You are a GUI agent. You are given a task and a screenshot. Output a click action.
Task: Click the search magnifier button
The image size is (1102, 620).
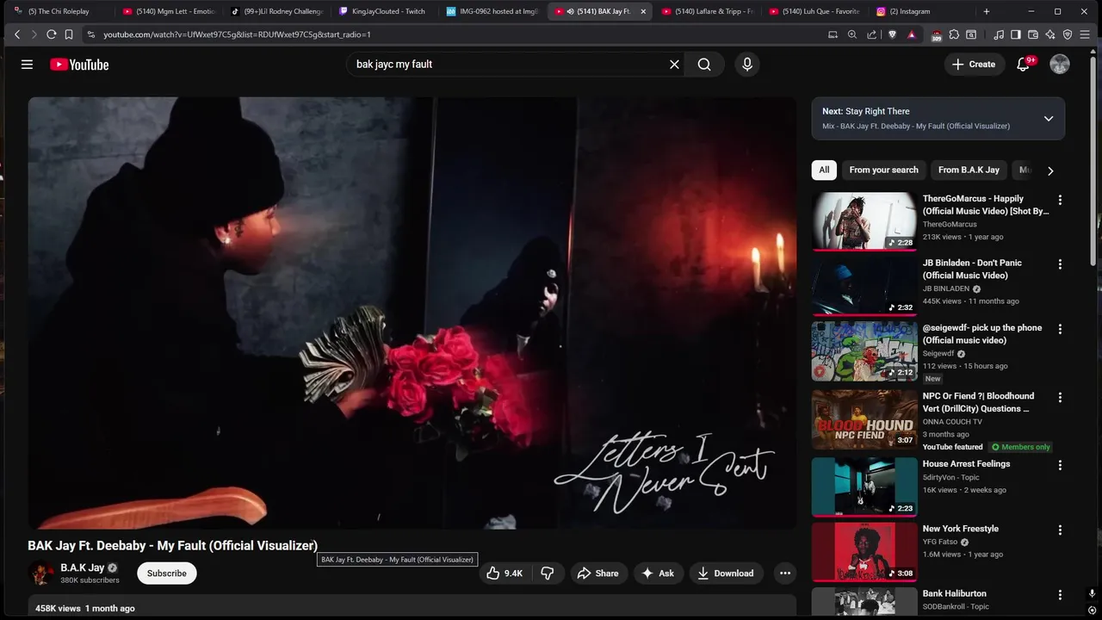point(704,65)
